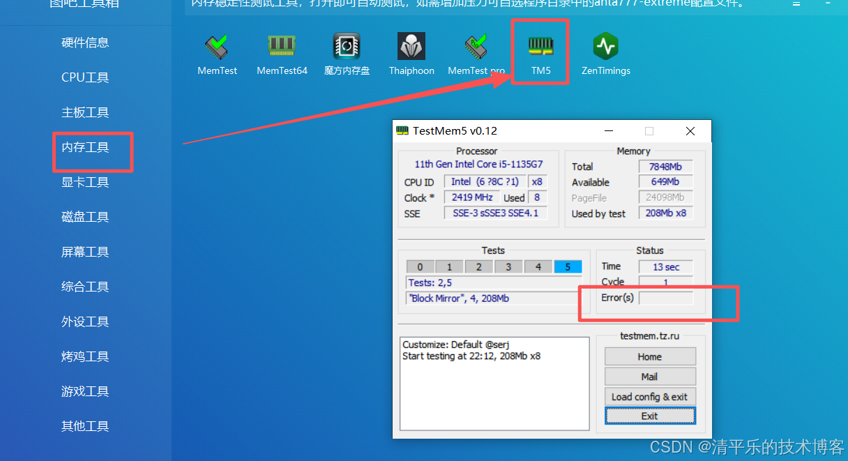Click the Home button in TestMem5

pyautogui.click(x=650, y=356)
